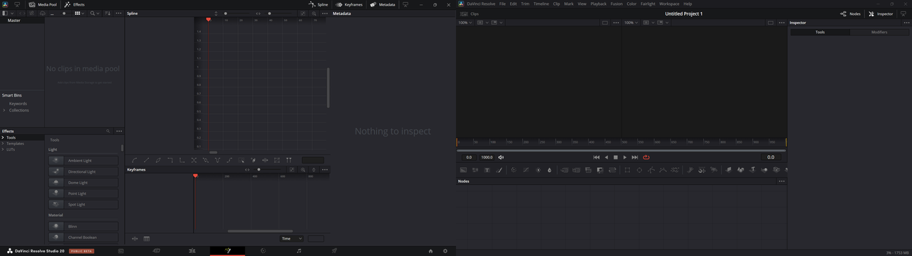The image size is (912, 256).
Task: Open Project Settings gear icon
Action: [445, 250]
